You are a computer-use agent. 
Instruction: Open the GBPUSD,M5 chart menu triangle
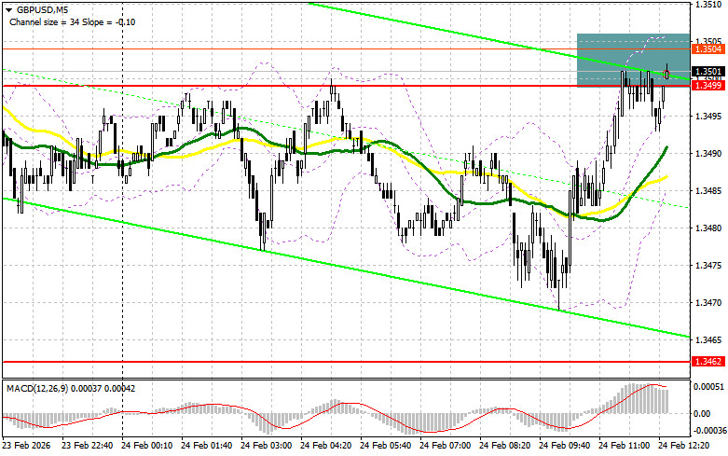[8, 9]
